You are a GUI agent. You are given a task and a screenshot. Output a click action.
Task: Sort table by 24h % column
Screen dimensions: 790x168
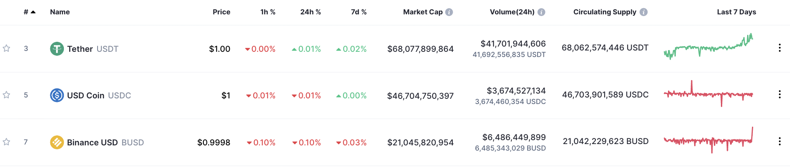311,12
